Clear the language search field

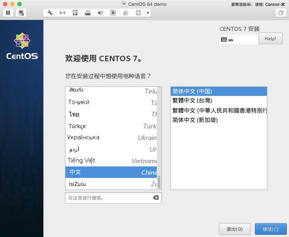[x=156, y=198]
